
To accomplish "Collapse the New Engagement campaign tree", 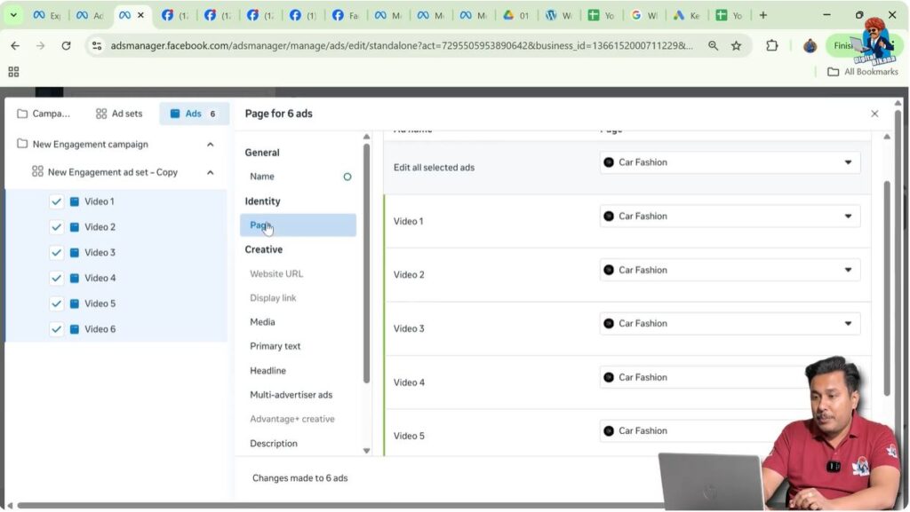I will pos(211,145).
